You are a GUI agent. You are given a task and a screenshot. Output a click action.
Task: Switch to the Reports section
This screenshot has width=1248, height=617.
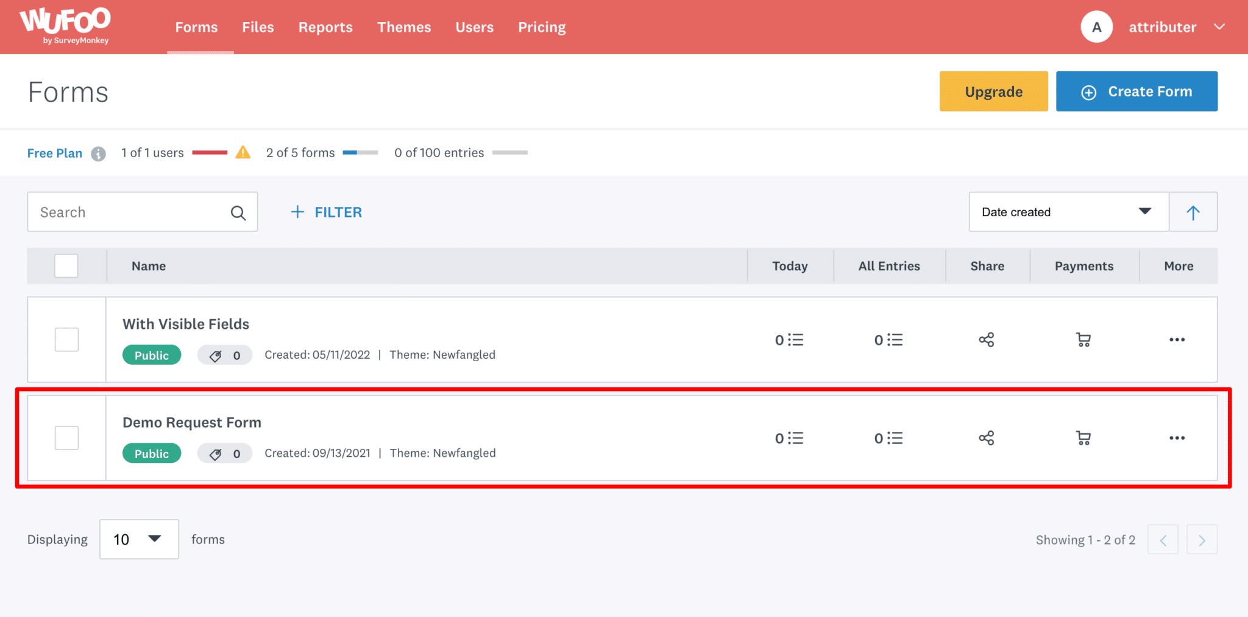(325, 27)
